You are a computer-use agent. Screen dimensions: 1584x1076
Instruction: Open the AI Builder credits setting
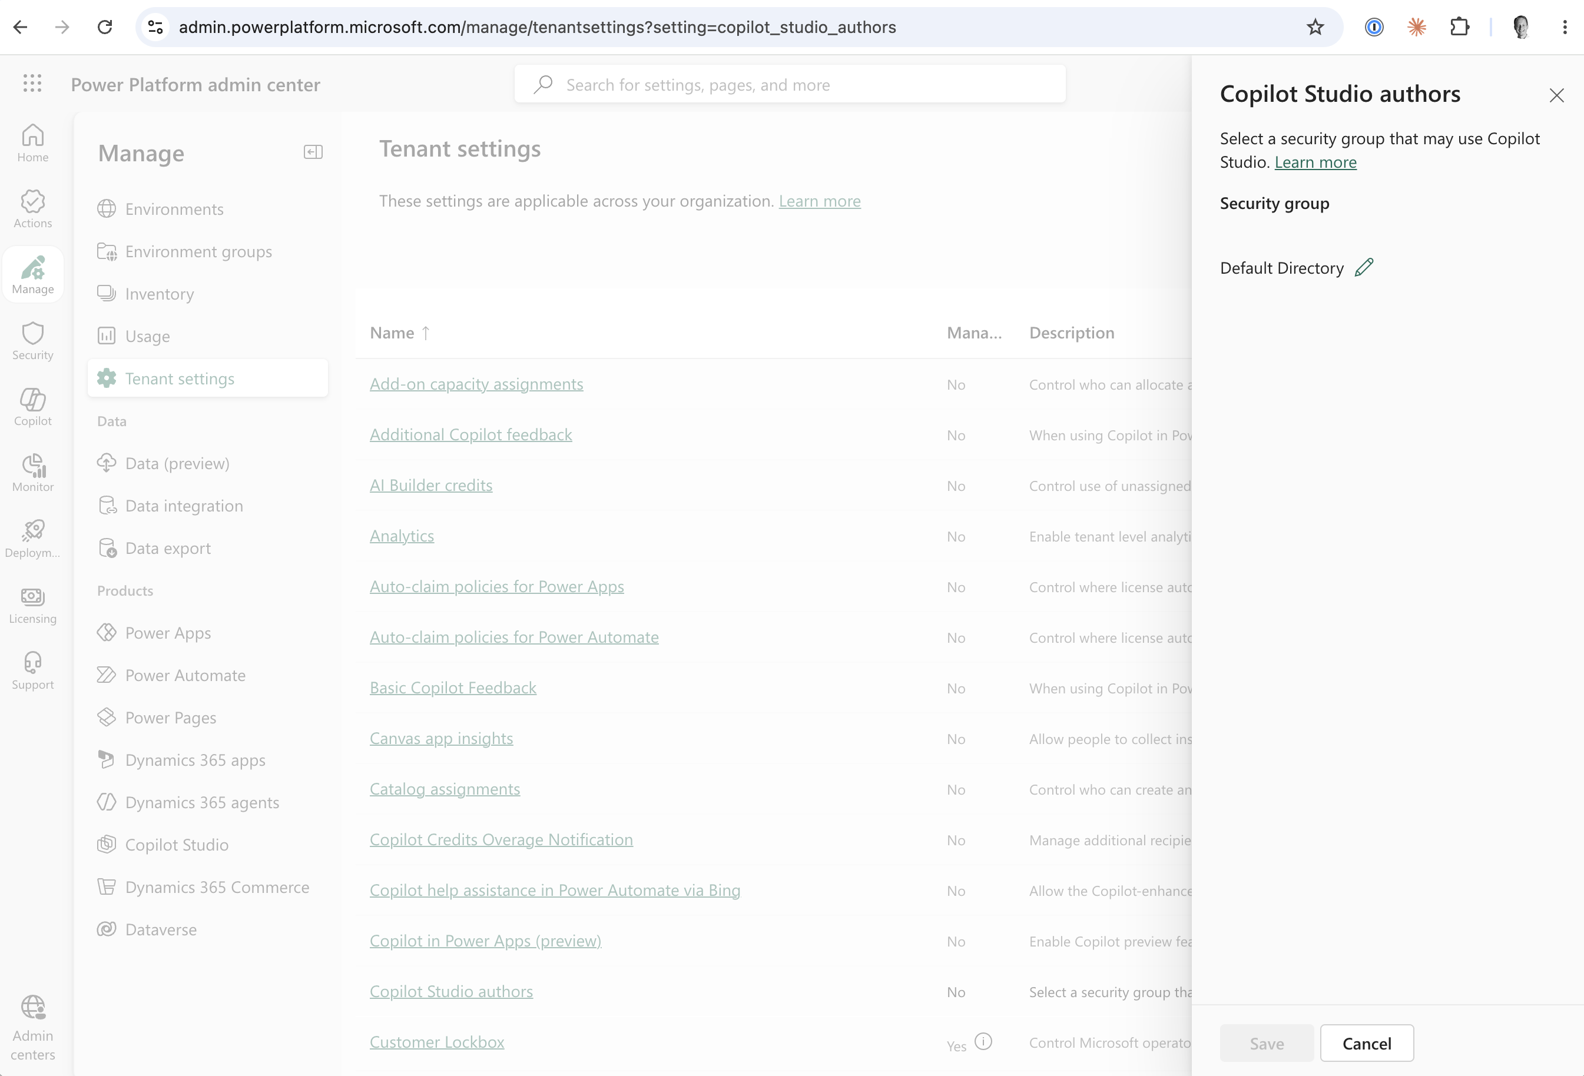[431, 485]
